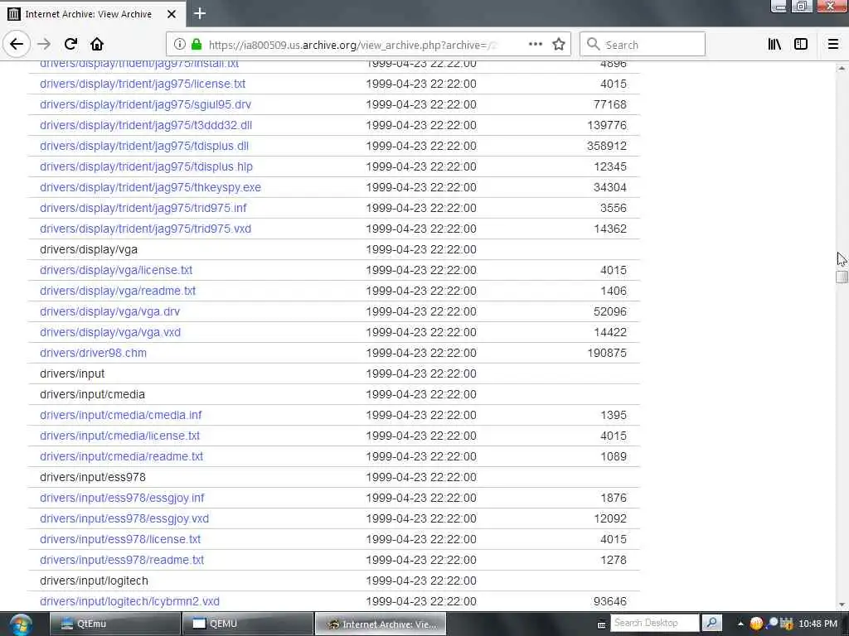Open the drivers/driver98.chm link

pos(93,353)
